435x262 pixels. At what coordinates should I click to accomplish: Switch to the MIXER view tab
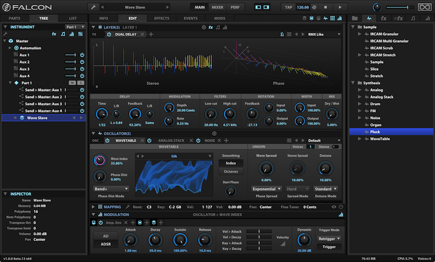[217, 7]
